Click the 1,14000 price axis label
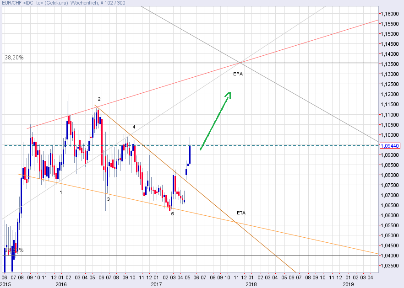Screen dimensions: 404x288 click(x=389, y=54)
